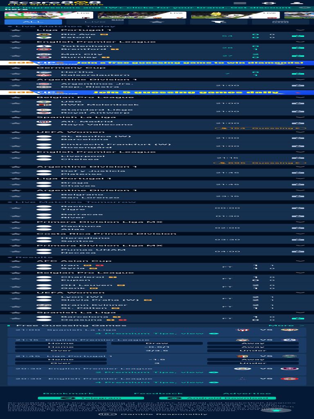Image resolution: width=314 pixels, height=419 pixels.
Task: Open the calendar schedule tab
Action: click(280, 22)
